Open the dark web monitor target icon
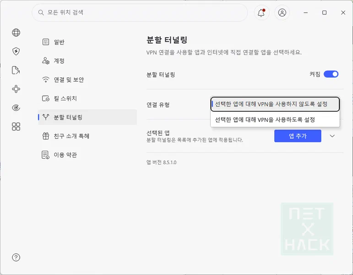Viewport: 353px width, 275px height. coord(16,108)
